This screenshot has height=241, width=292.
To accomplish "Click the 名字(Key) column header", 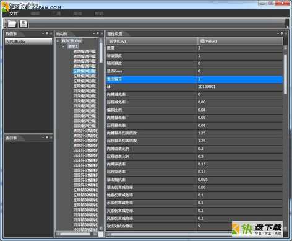I will point(152,41).
